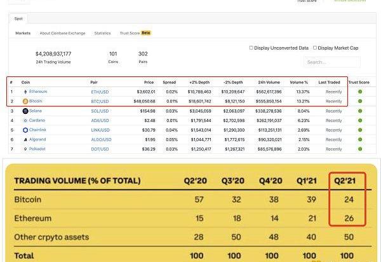Open the BTC/USD pair link
The width and height of the screenshot is (381, 262).
100,101
